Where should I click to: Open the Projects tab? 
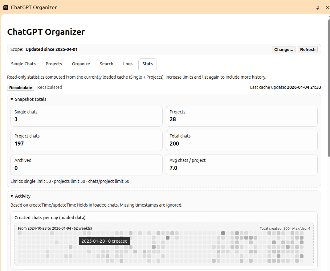pyautogui.click(x=54, y=64)
